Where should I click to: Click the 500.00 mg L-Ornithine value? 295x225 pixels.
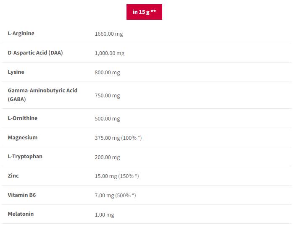tap(108, 119)
